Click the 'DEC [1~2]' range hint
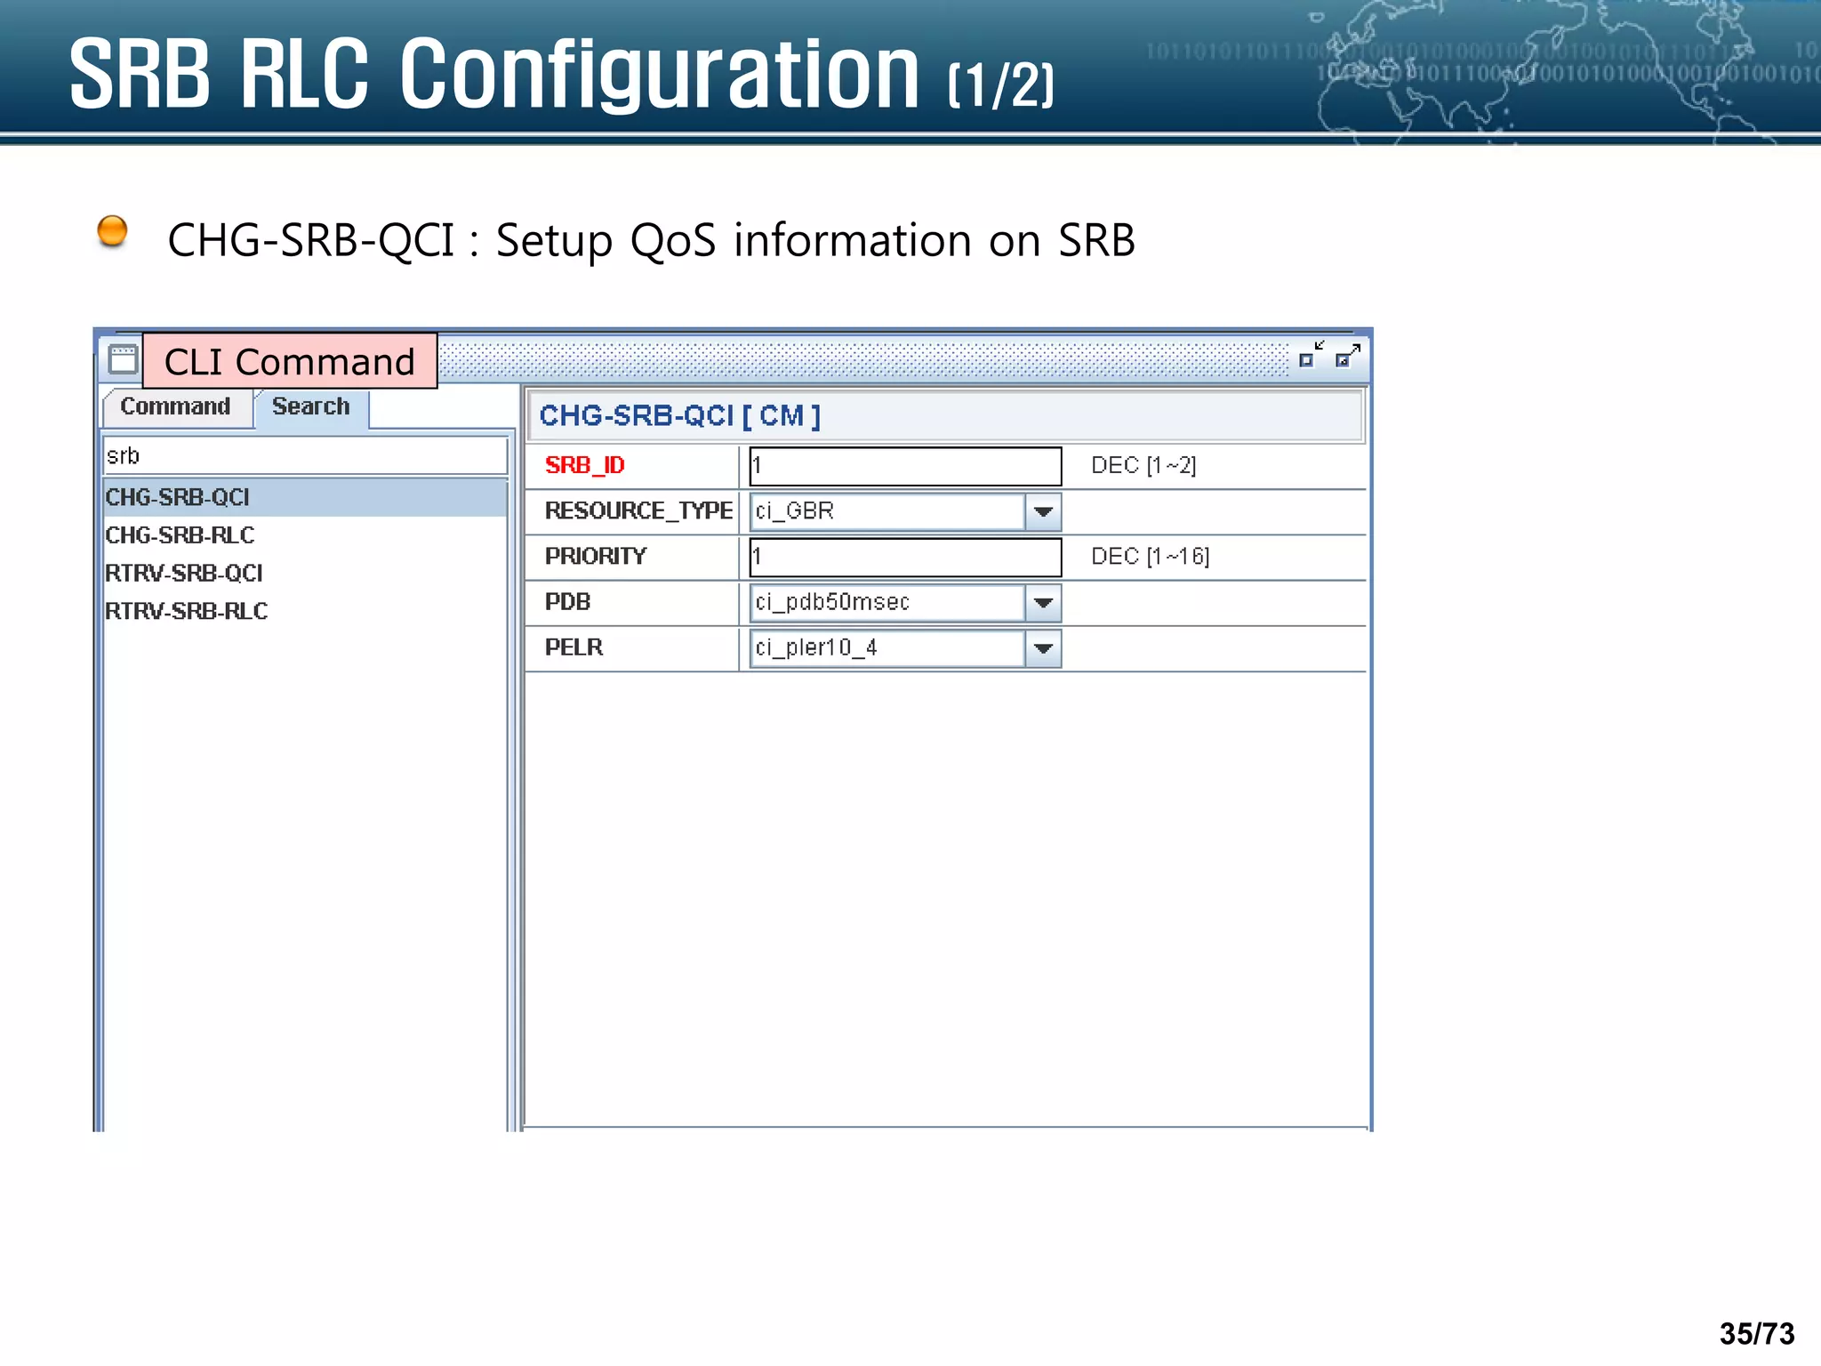Screen dimensions: 1821x1366 1143,466
